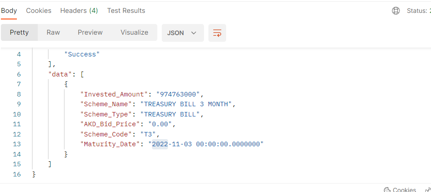Open the JSON format dropdown
The image size is (431, 192).
point(182,33)
